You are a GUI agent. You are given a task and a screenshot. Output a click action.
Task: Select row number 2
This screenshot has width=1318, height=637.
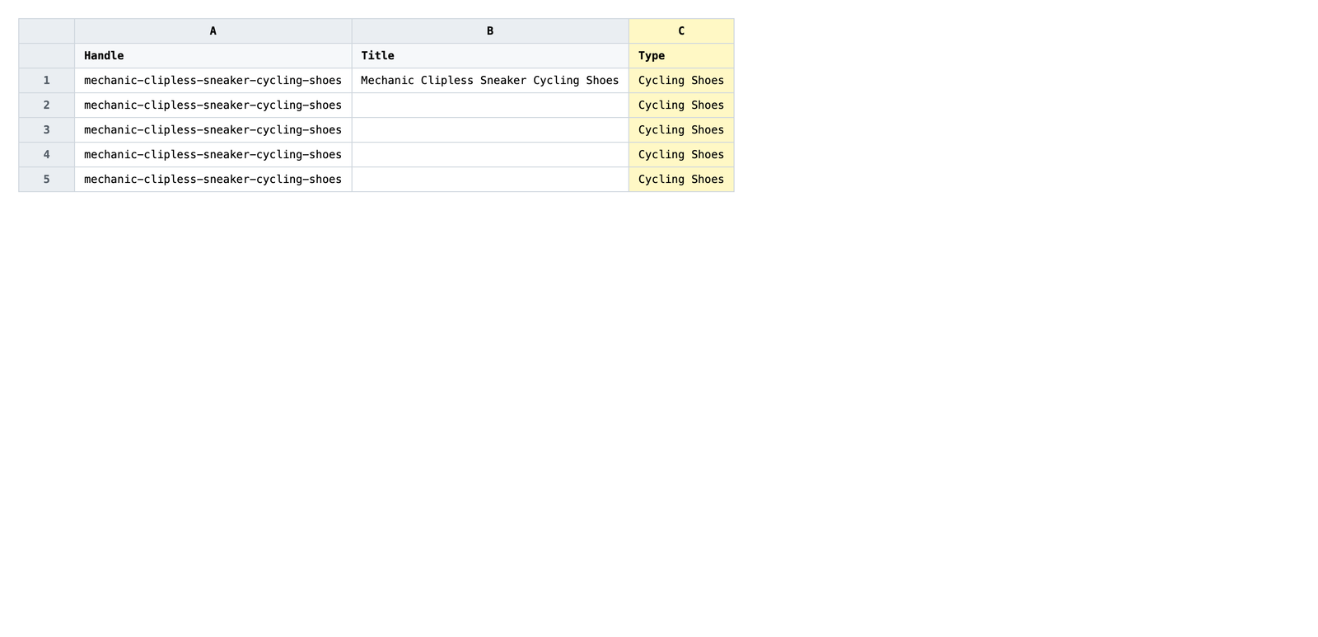(x=47, y=105)
